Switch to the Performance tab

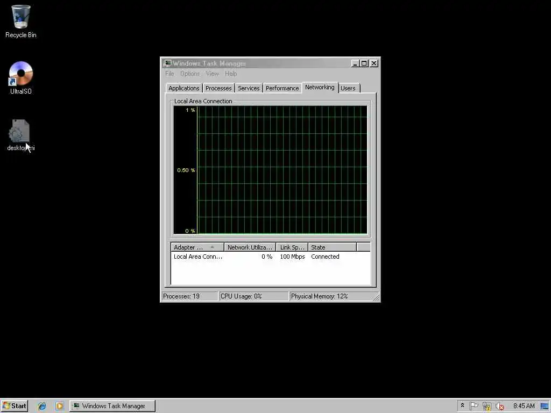pos(282,88)
